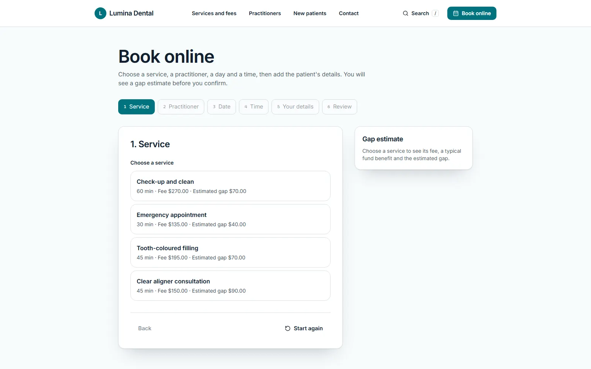Viewport: 591px width, 369px height.
Task: Open the Contact page
Action: coord(349,13)
